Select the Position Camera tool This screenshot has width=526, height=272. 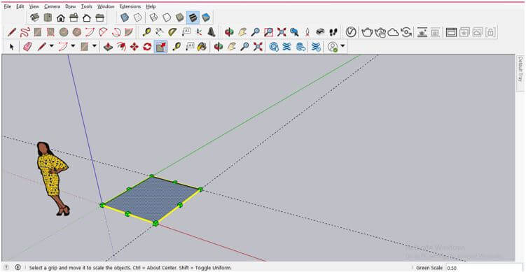point(307,32)
